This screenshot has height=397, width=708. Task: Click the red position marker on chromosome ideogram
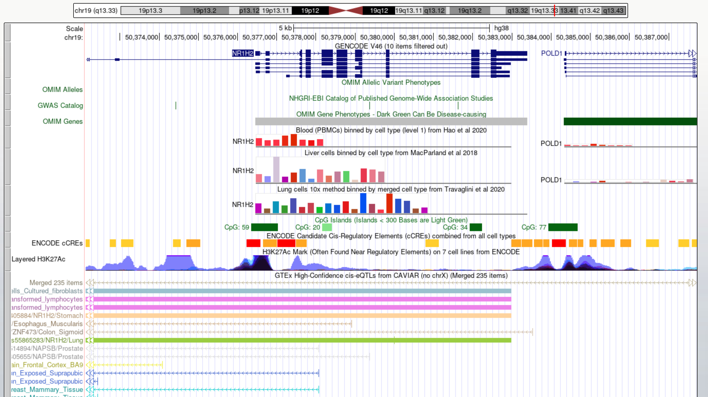(x=554, y=11)
